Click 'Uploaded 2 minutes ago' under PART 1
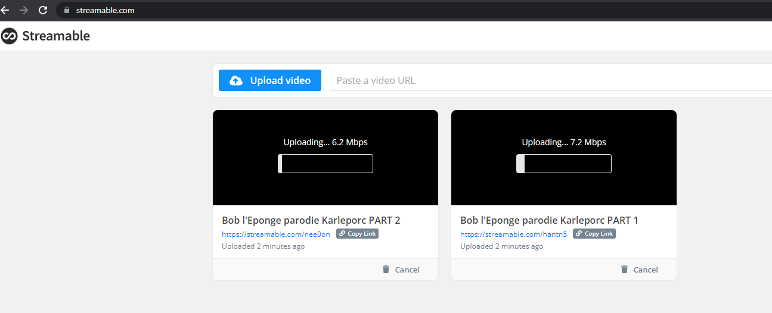This screenshot has width=772, height=313. pos(502,246)
